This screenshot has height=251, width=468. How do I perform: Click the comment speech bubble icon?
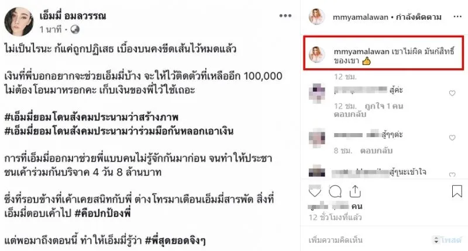coord(335,191)
